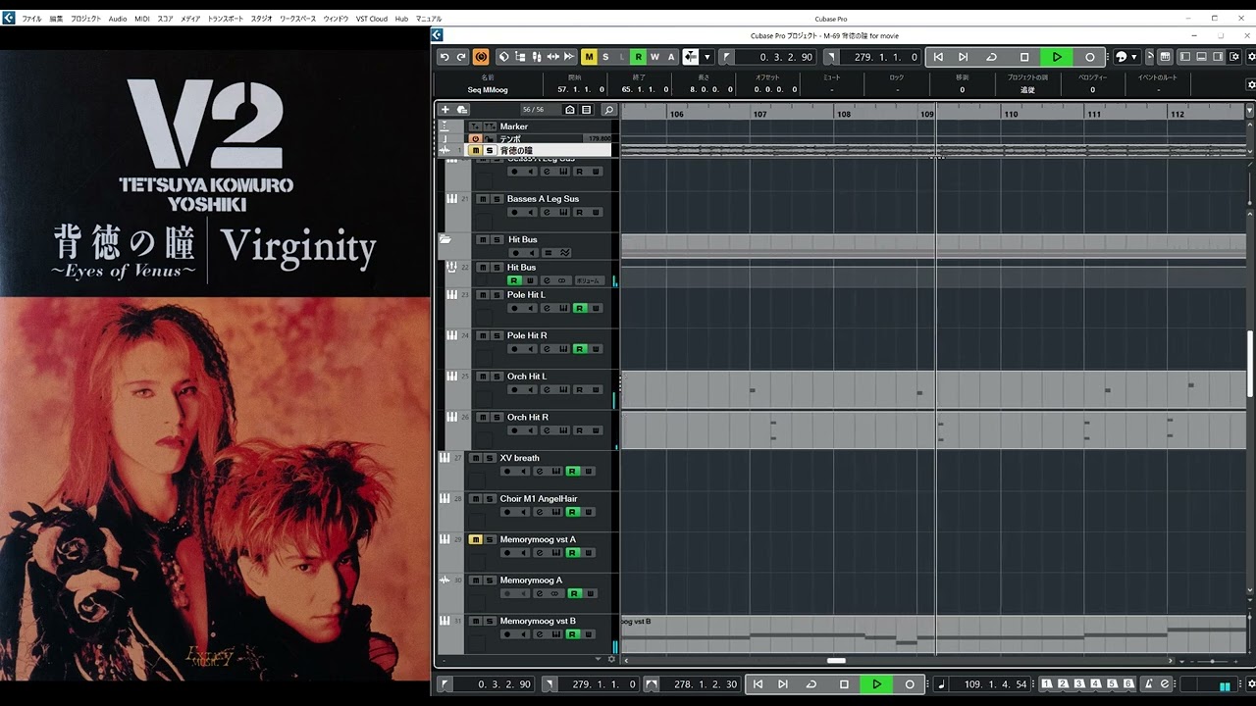
Task: Toggle global Mute state M in toolbar
Action: coord(589,57)
